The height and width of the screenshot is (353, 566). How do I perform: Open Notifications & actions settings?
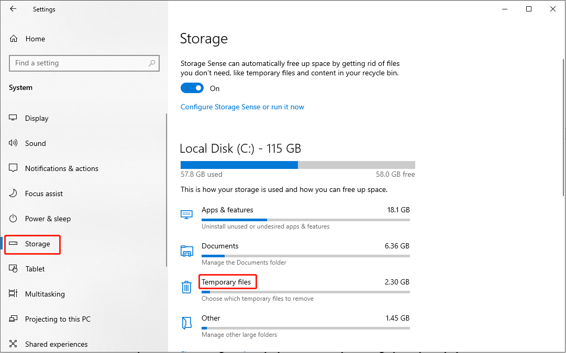(61, 168)
